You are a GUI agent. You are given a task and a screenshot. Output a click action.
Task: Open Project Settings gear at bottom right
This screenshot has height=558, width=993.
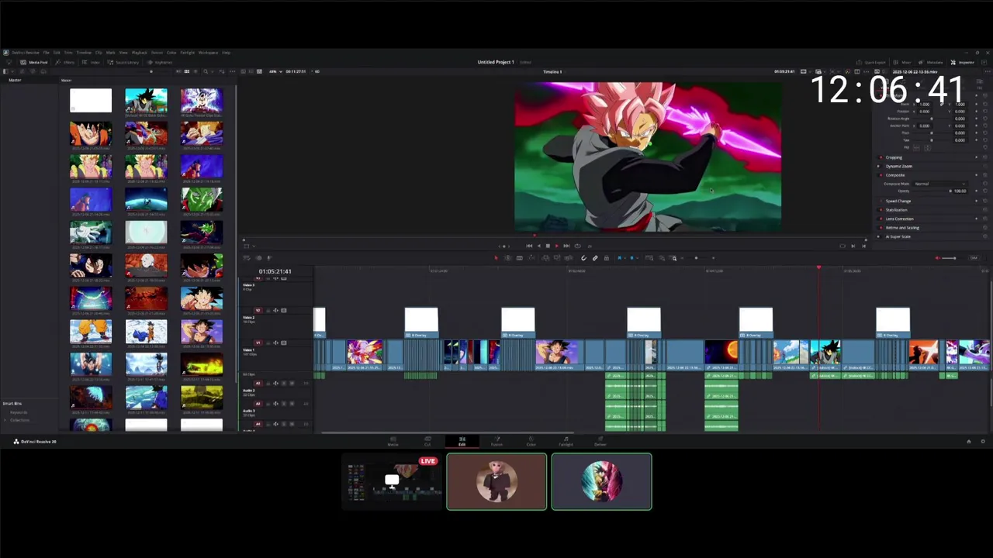coord(983,441)
